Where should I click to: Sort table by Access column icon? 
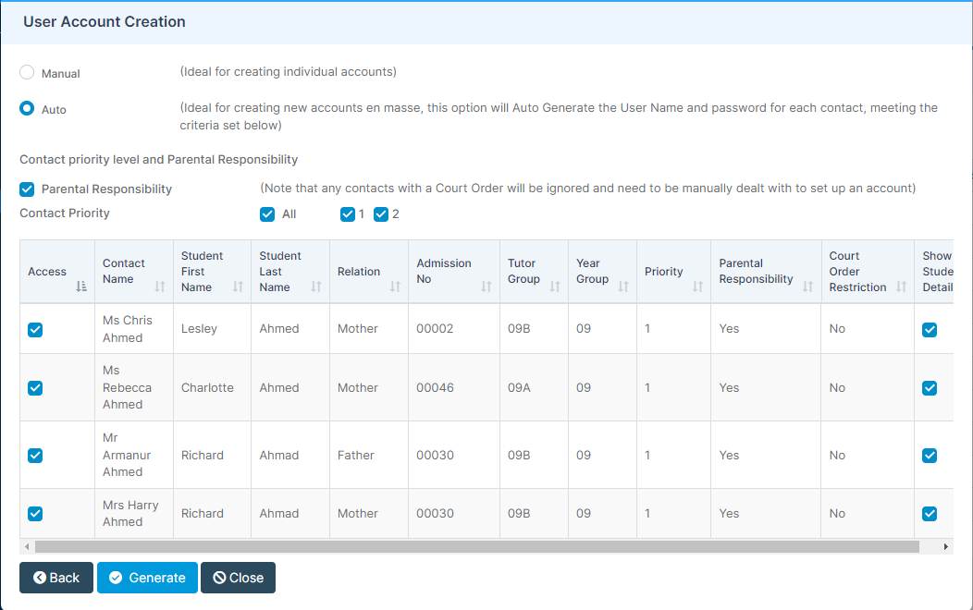point(81,287)
